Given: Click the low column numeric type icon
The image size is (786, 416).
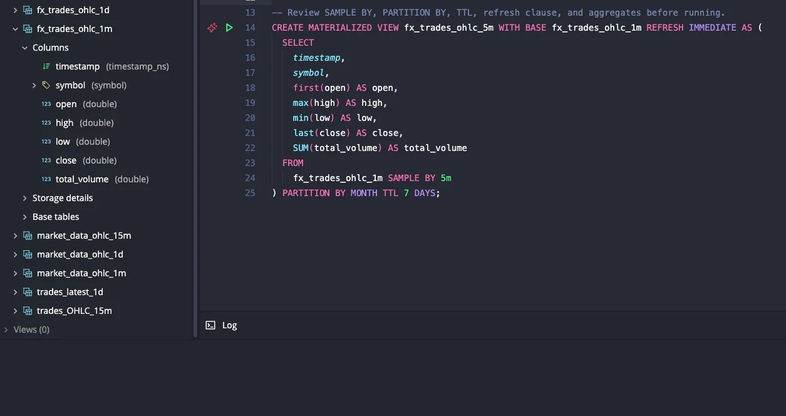Looking at the screenshot, I should pyautogui.click(x=46, y=142).
